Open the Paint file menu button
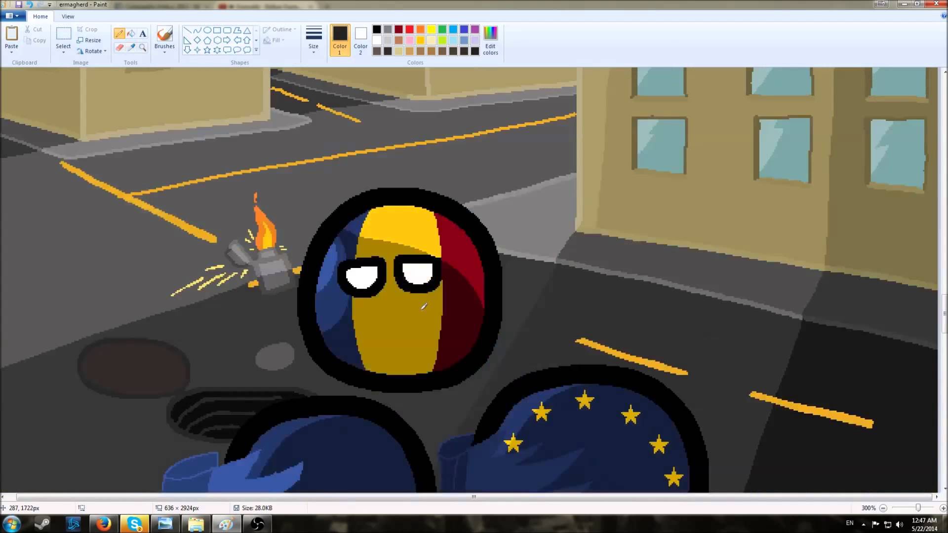Image resolution: width=948 pixels, height=533 pixels. 12,16
